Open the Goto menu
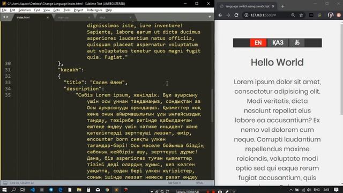The image size is (343, 193). pyautogui.click(x=57, y=10)
